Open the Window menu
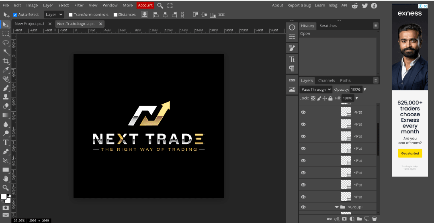 click(x=110, y=5)
